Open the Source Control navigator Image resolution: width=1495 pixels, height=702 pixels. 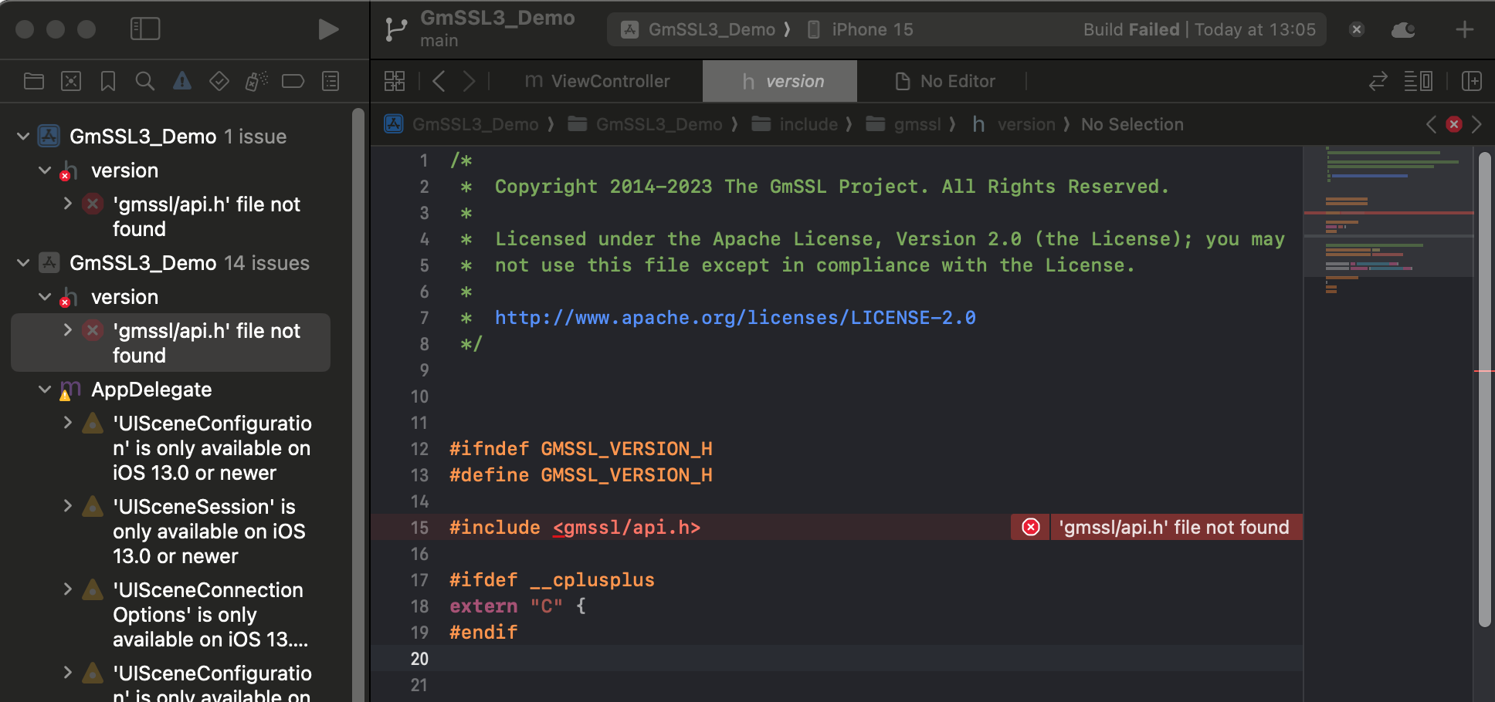(x=71, y=81)
